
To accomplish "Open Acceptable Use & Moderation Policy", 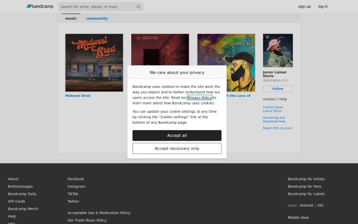I will 98,213.
